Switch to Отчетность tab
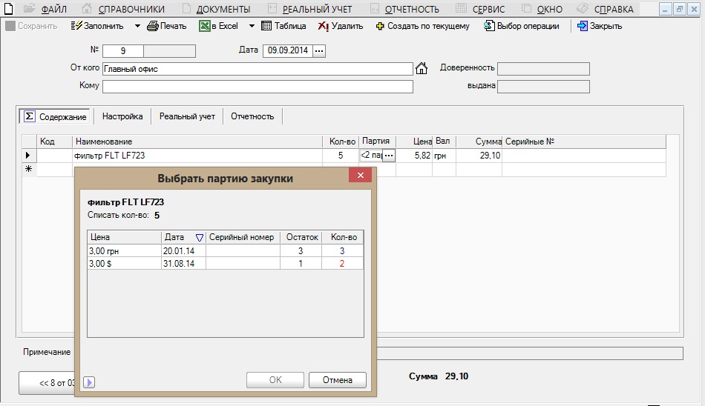 click(x=252, y=116)
